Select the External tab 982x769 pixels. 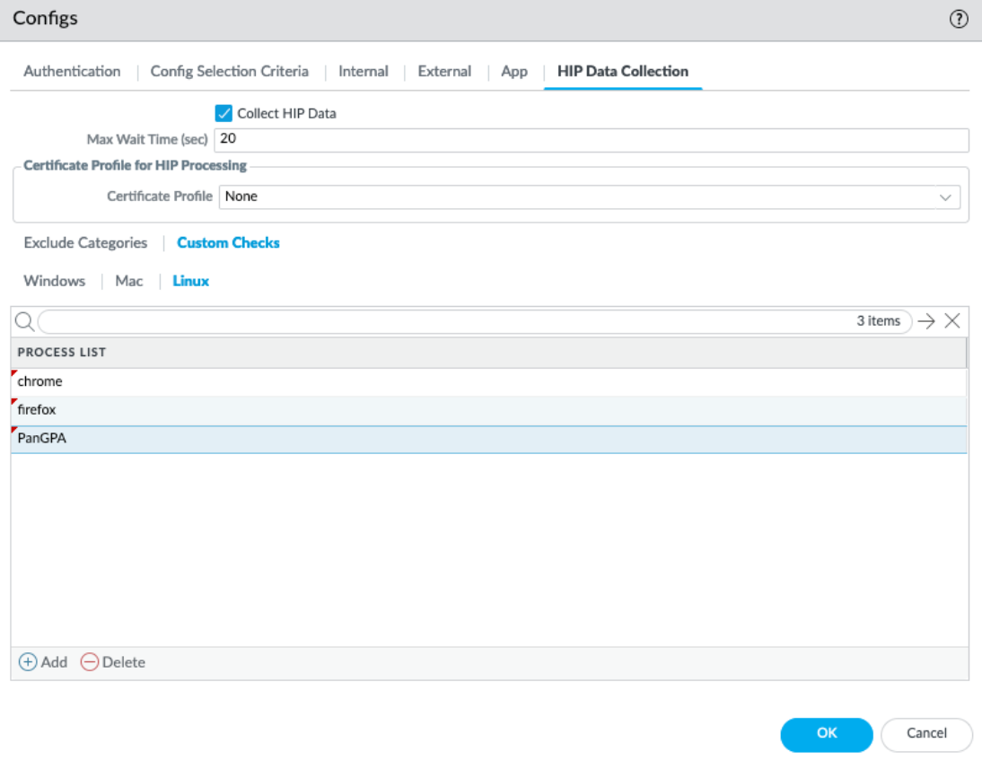point(444,72)
